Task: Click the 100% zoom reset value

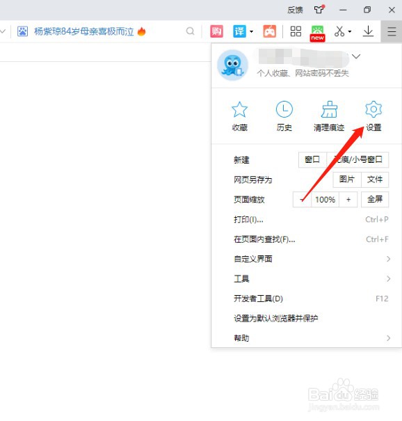Action: [325, 200]
